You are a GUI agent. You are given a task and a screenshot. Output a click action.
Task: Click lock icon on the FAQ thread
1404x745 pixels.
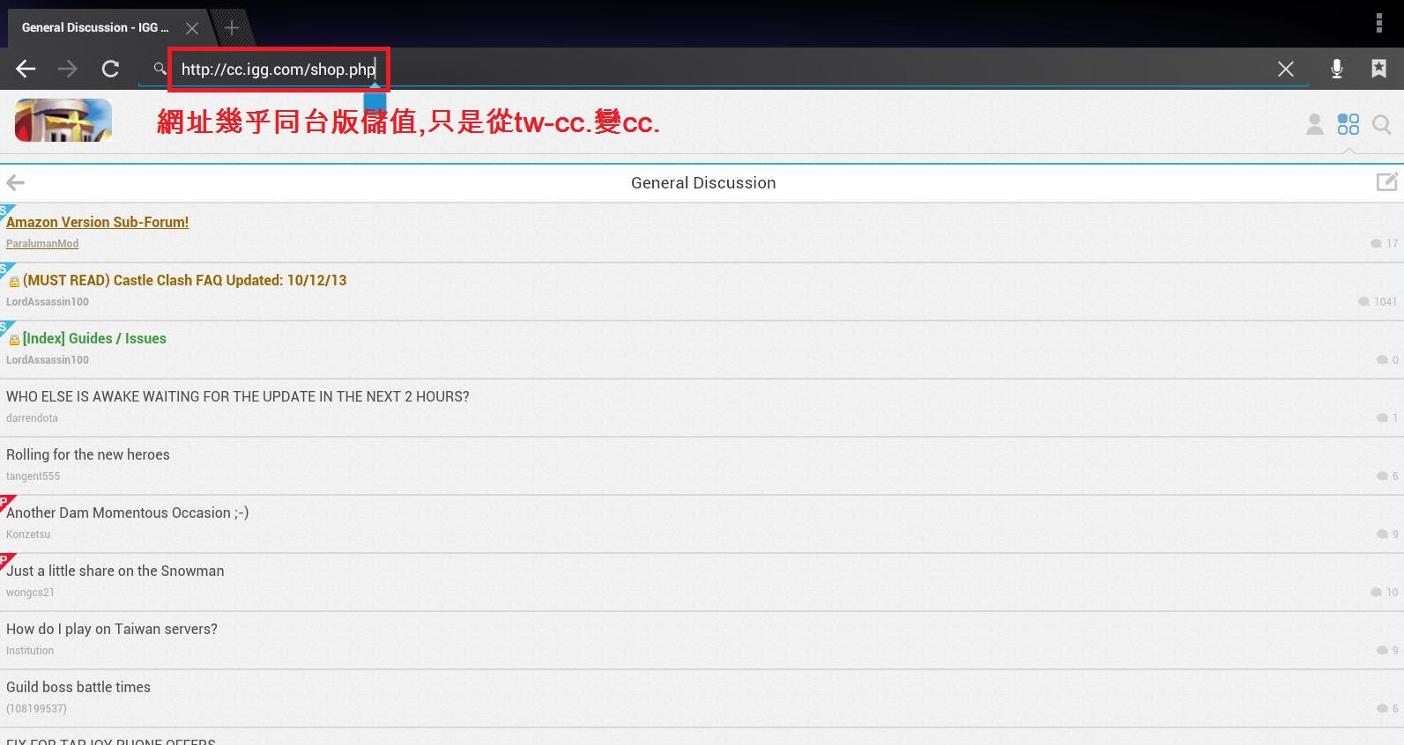pyautogui.click(x=14, y=282)
